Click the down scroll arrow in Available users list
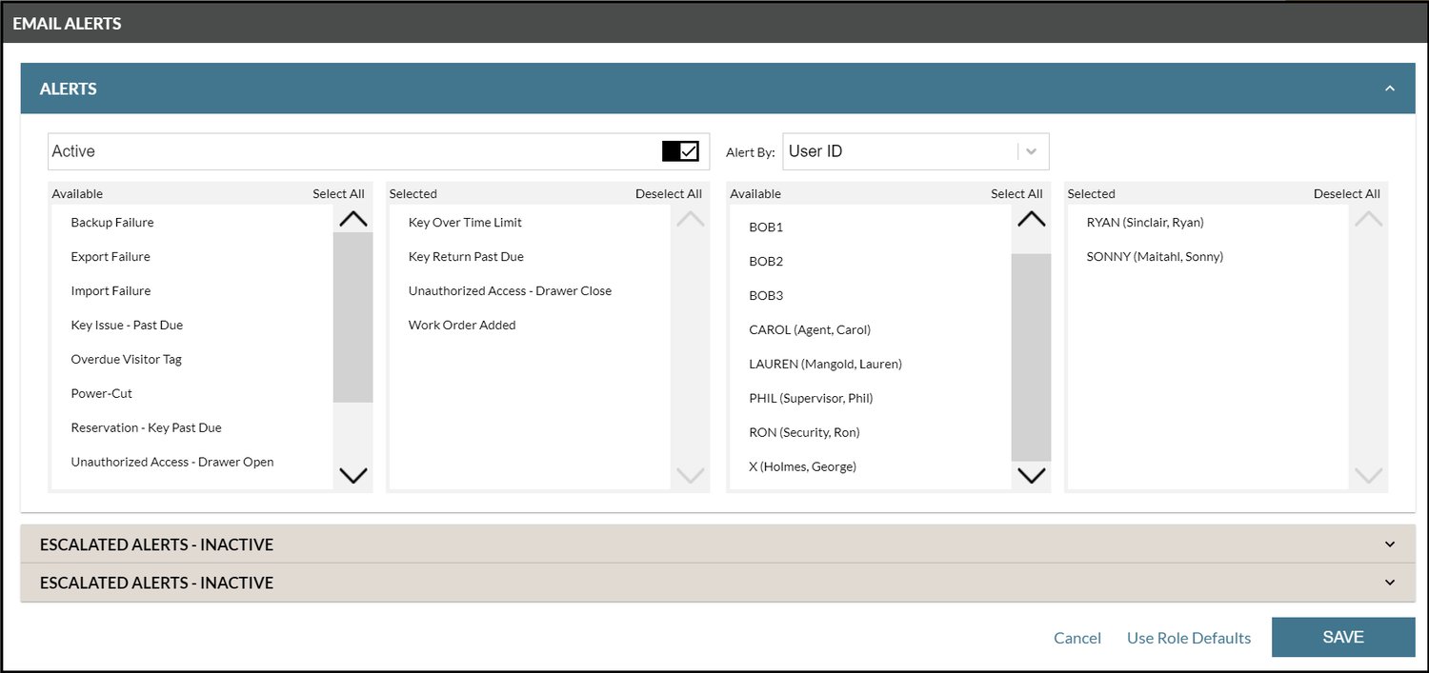The width and height of the screenshot is (1429, 673). 1031,475
